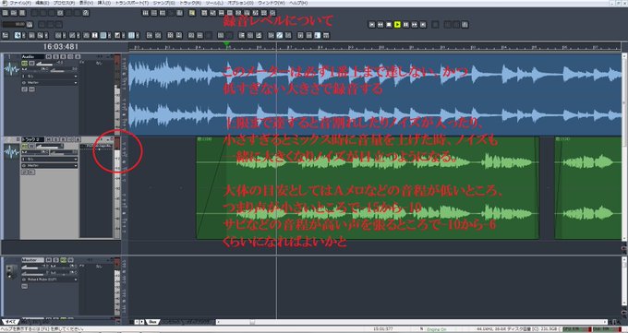Viewport: 628px width, 333px height.
Task: Jump to project start in transport
Action: pos(371,25)
